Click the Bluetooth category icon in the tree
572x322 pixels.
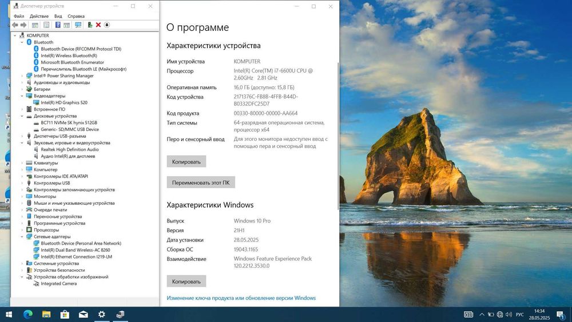click(x=29, y=42)
